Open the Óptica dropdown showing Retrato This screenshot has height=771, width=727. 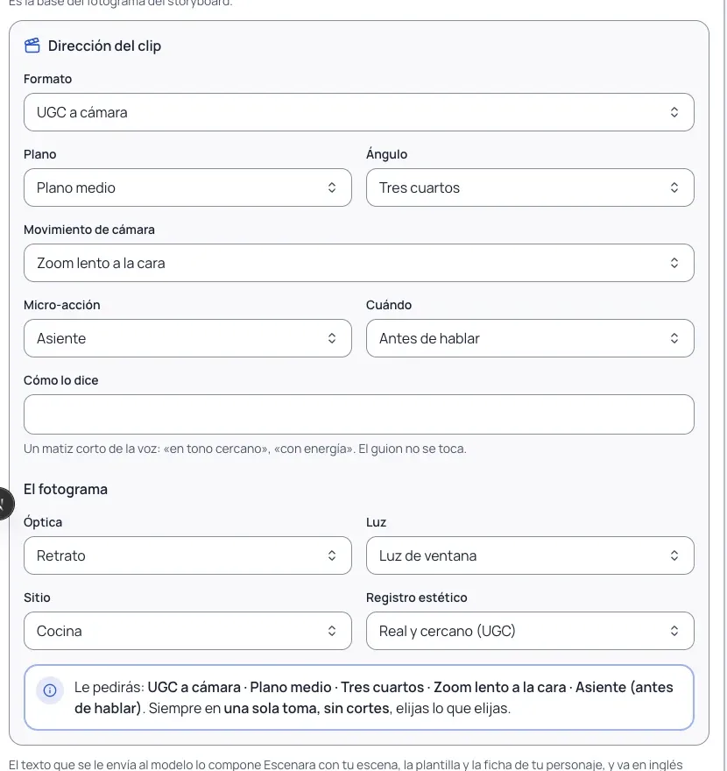[187, 555]
